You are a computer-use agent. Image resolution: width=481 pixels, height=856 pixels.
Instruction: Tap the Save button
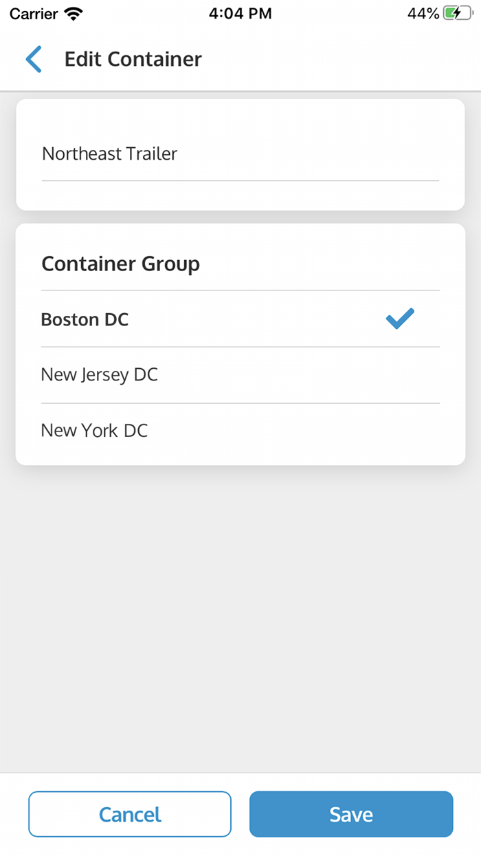point(350,814)
